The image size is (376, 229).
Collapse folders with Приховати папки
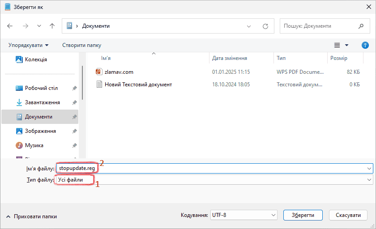click(x=31, y=216)
